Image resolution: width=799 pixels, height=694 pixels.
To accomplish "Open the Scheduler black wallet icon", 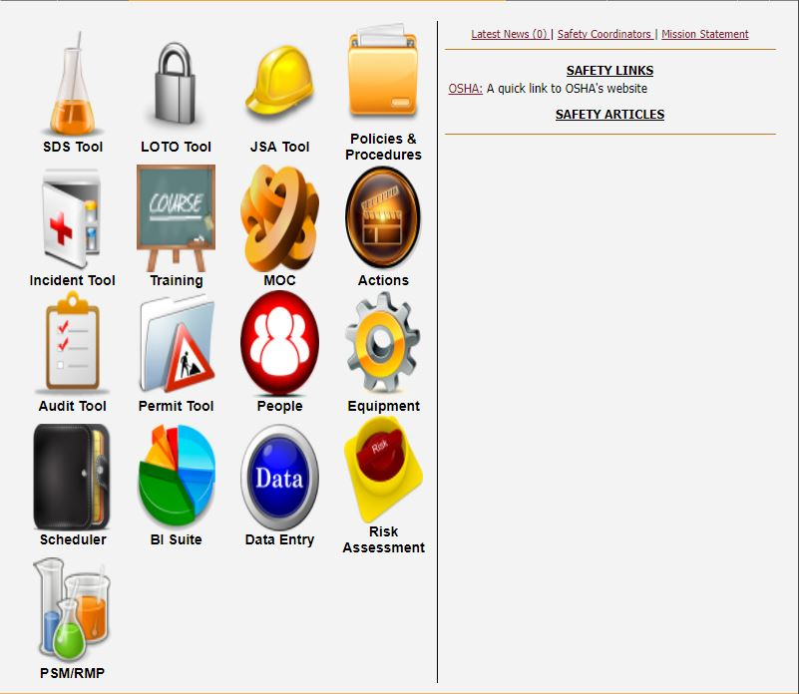I will click(x=72, y=477).
